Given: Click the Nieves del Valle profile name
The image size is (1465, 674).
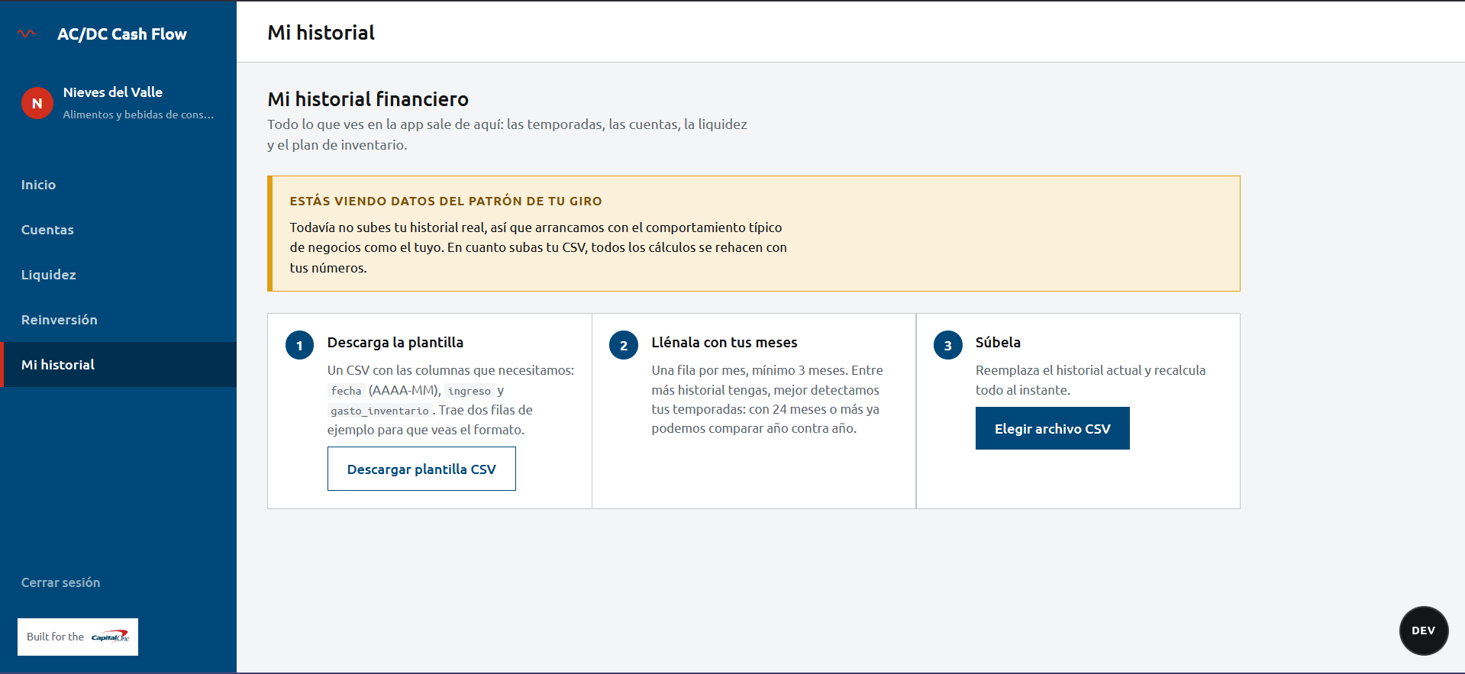Looking at the screenshot, I should 113,92.
